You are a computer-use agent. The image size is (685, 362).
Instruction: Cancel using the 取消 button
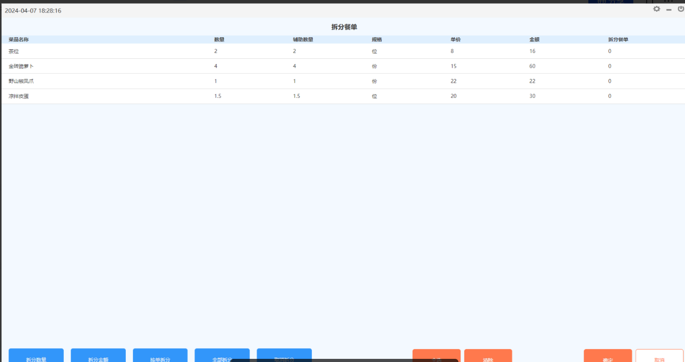pos(659,356)
